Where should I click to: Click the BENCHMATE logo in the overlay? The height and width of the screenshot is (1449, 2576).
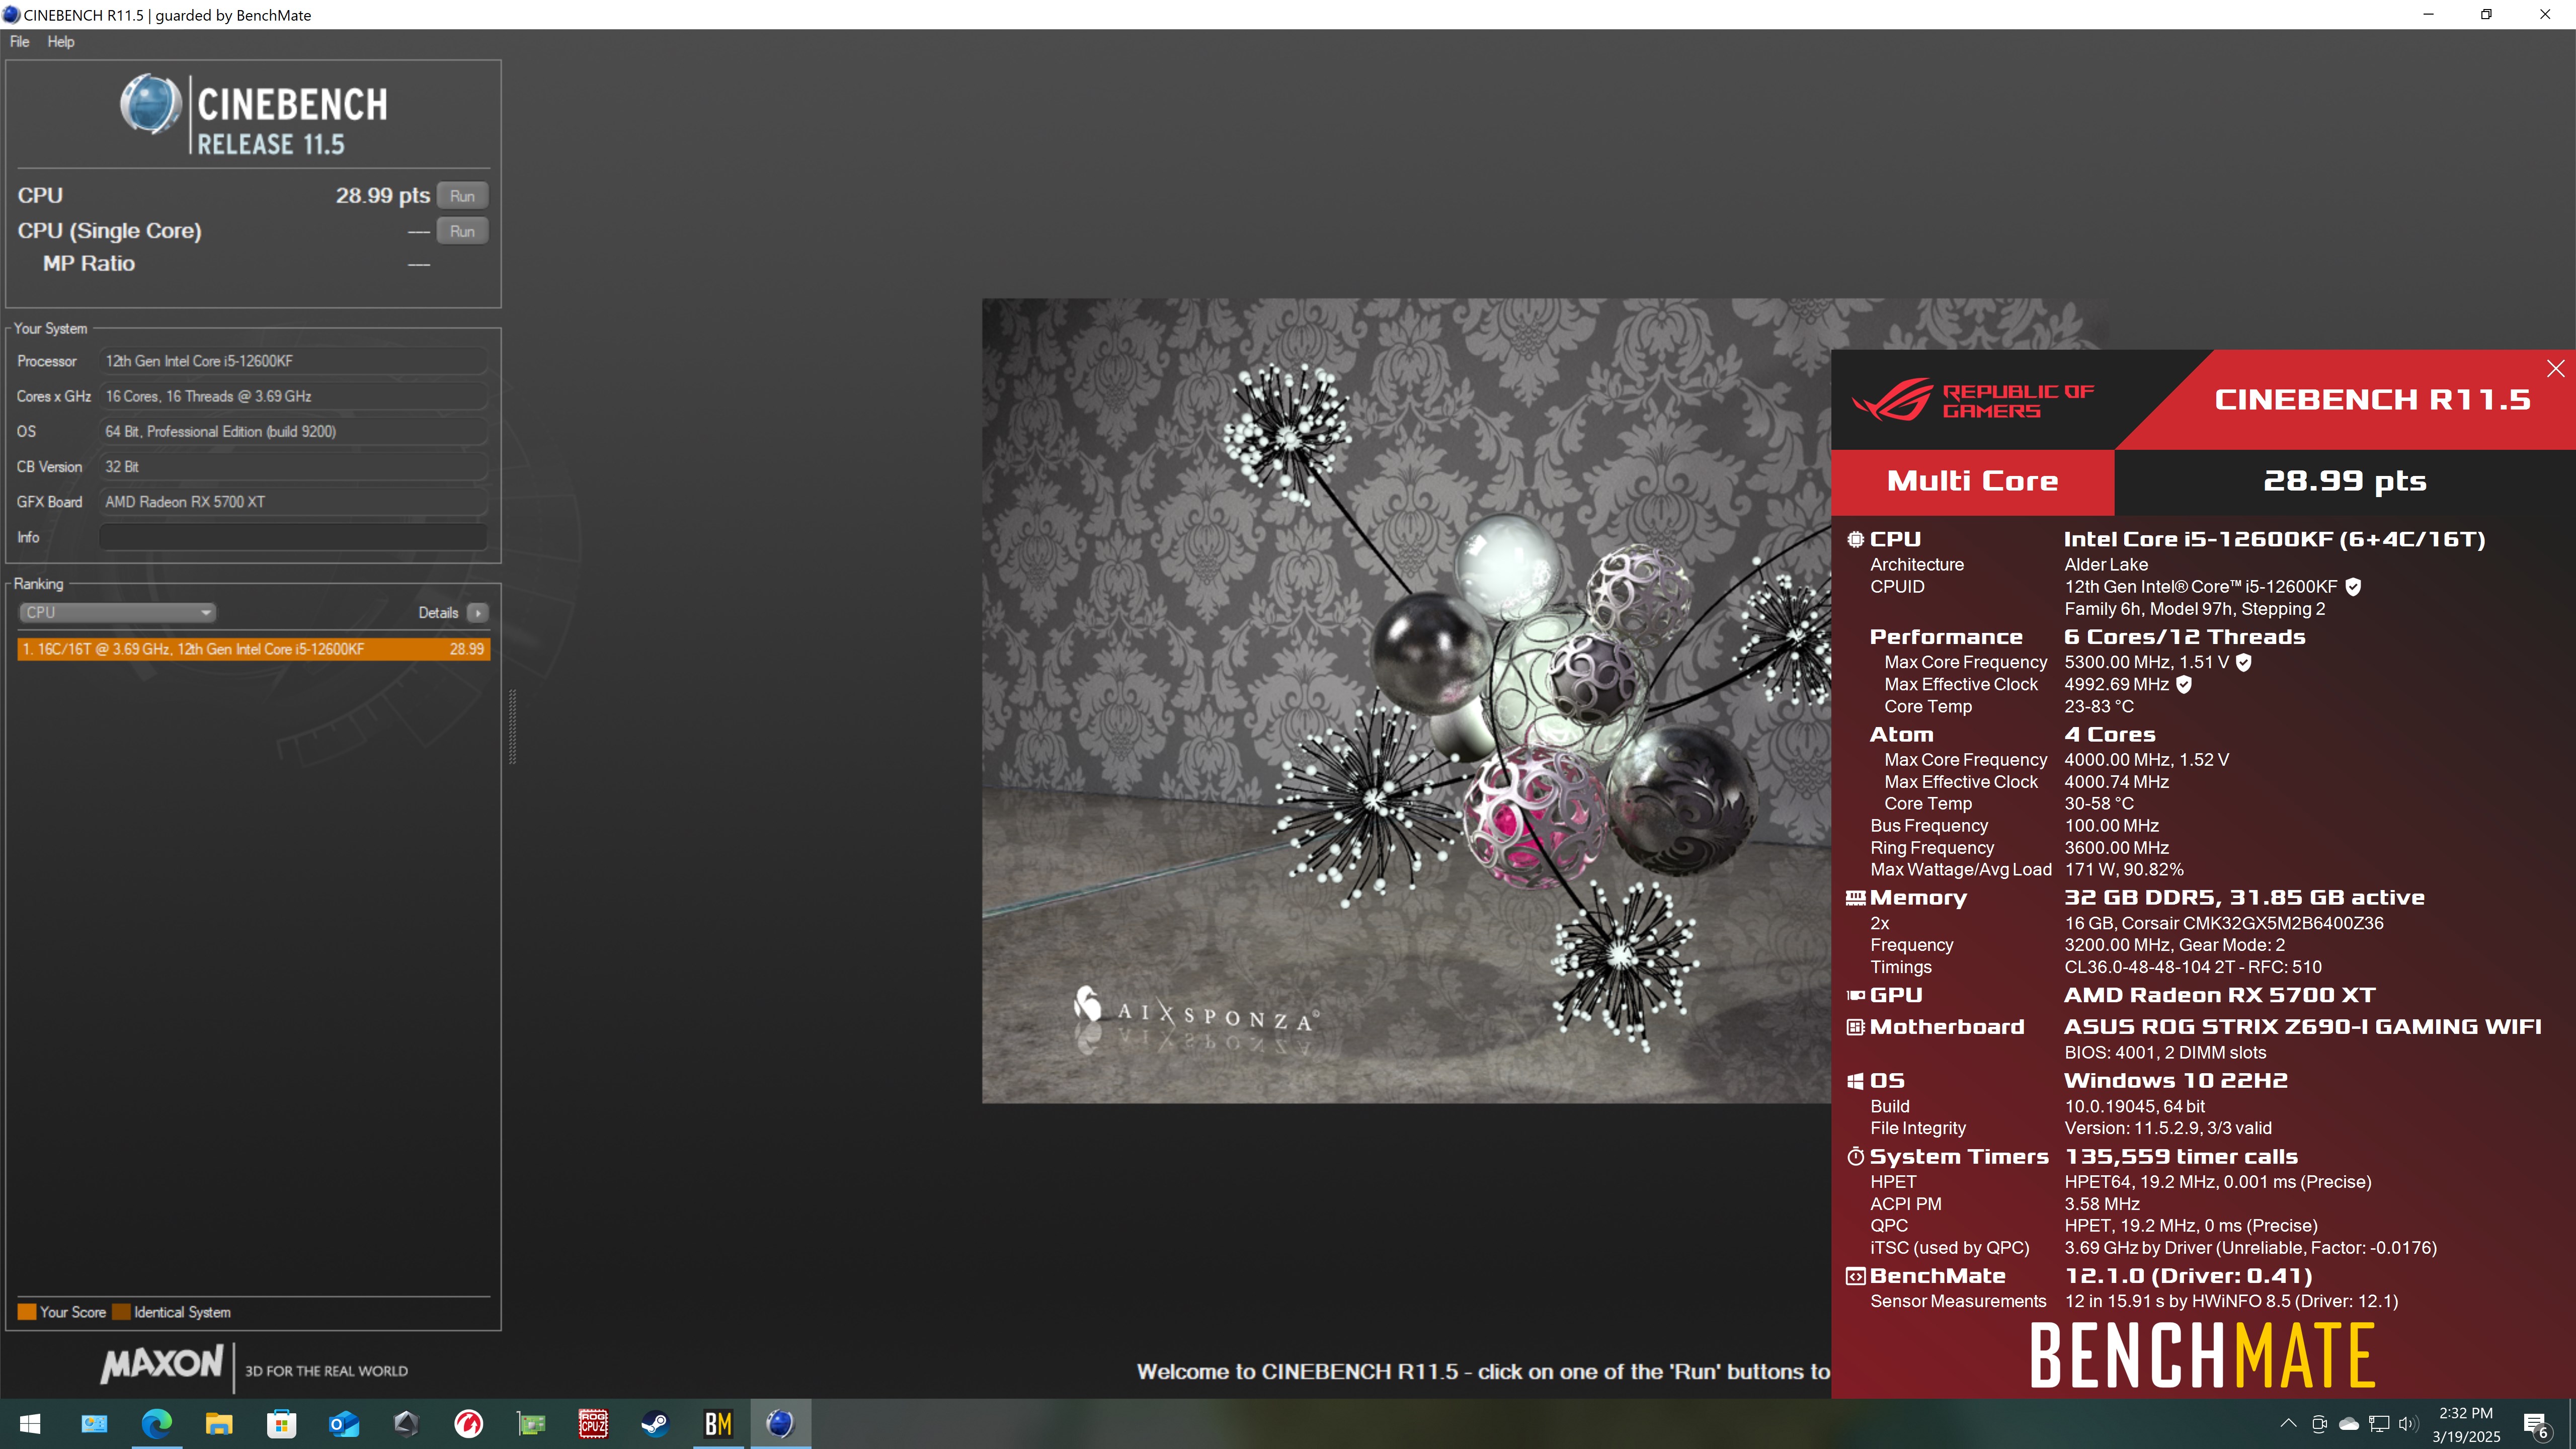(x=2202, y=1355)
